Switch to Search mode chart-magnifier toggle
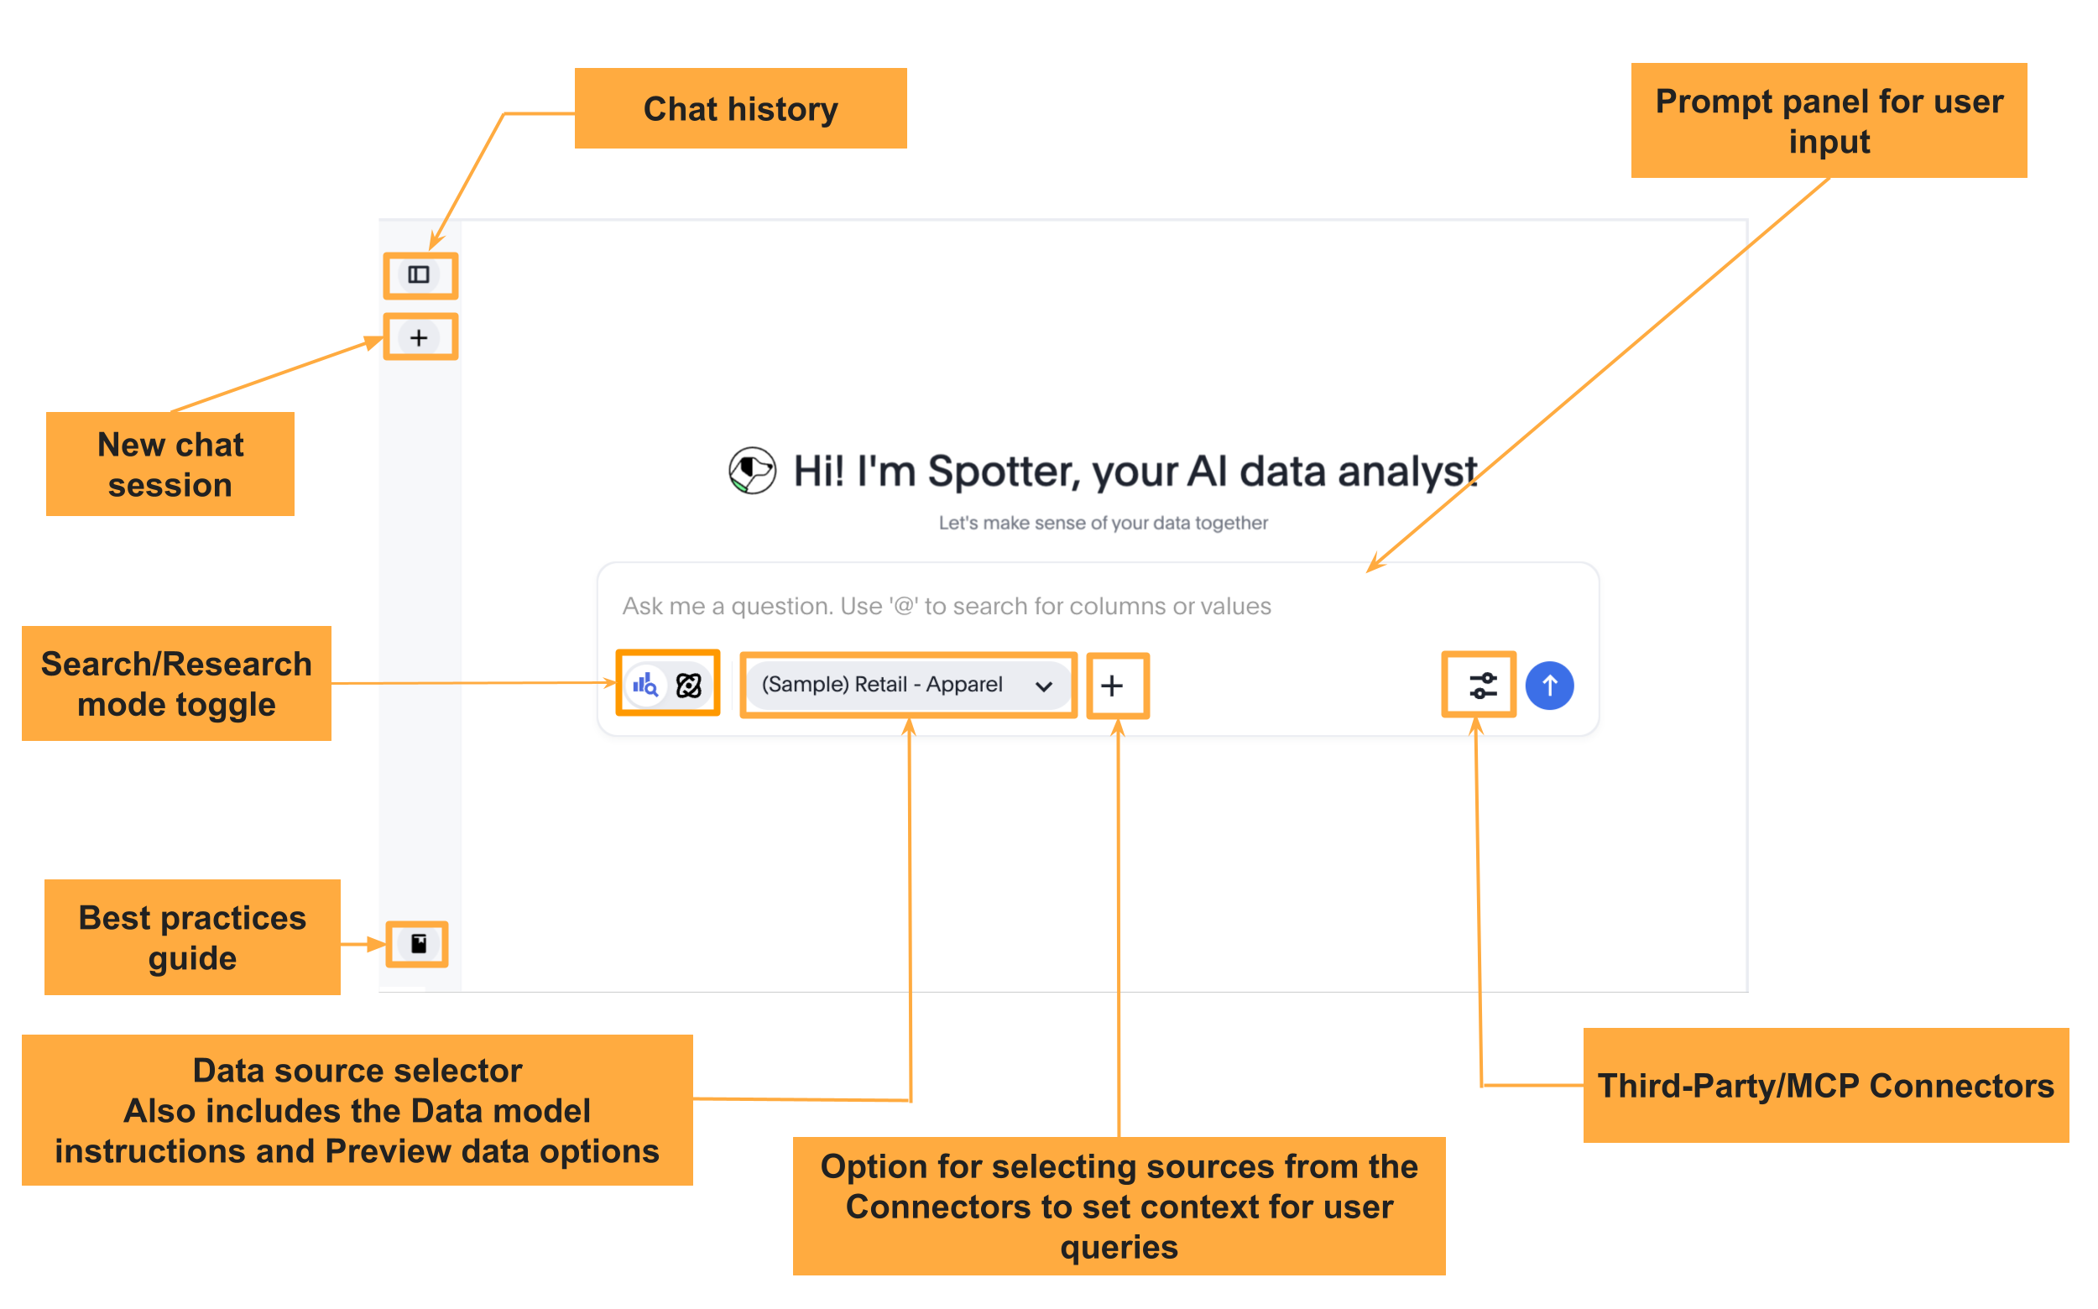 pyautogui.click(x=646, y=686)
